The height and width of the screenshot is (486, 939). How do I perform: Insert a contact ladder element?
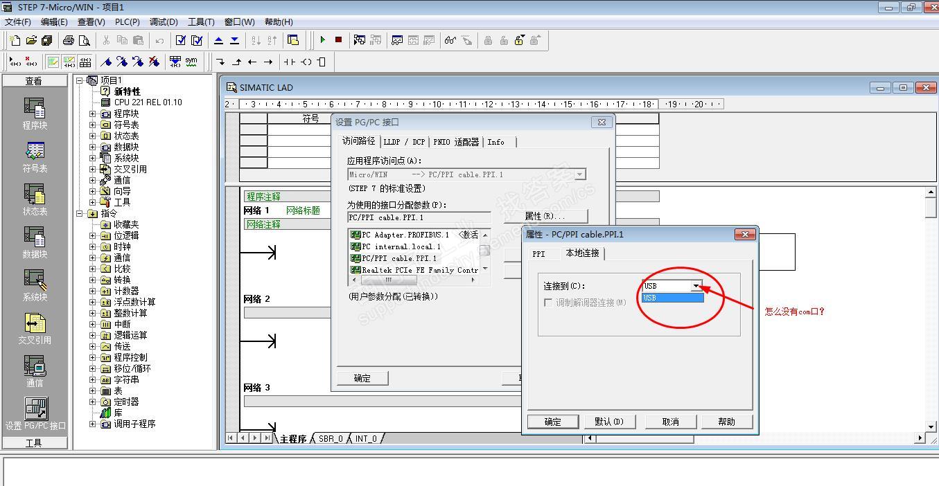pos(290,62)
